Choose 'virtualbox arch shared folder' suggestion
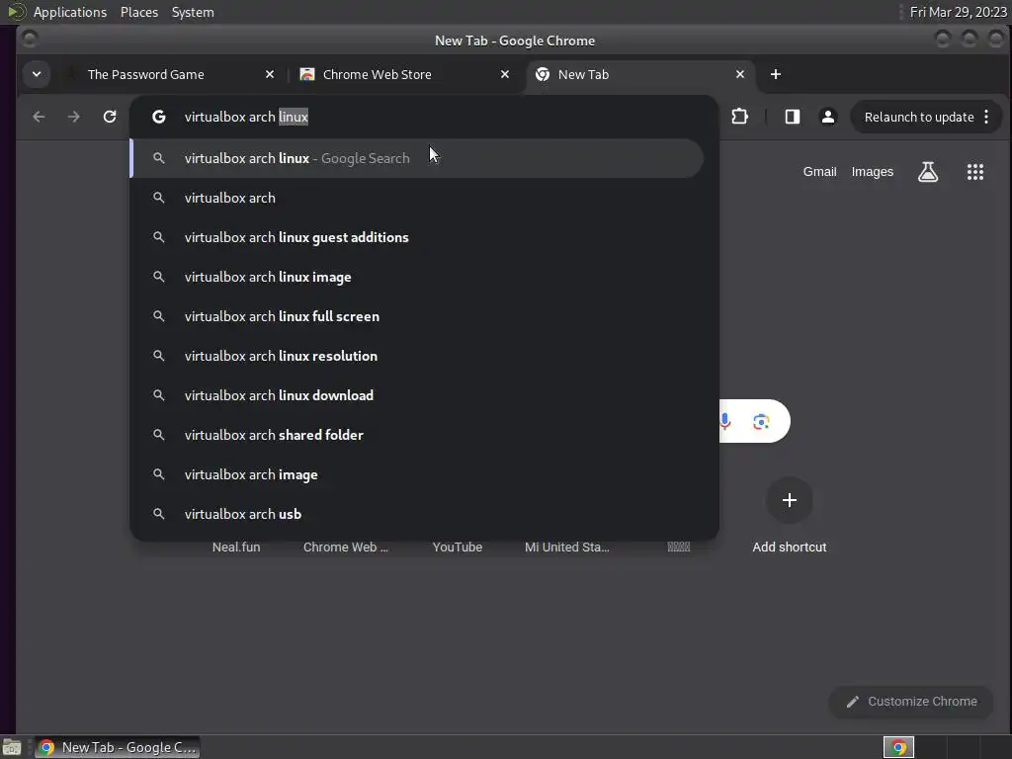Image resolution: width=1012 pixels, height=759 pixels. pyautogui.click(x=417, y=435)
